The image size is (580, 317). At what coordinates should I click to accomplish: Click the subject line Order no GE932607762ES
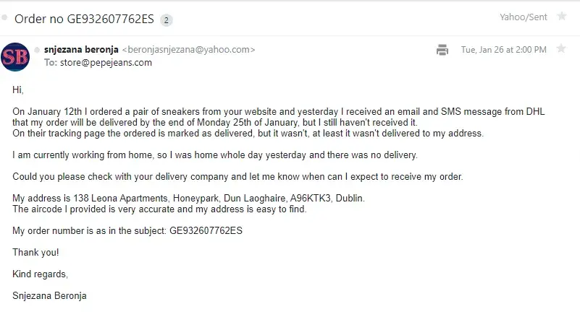point(84,18)
